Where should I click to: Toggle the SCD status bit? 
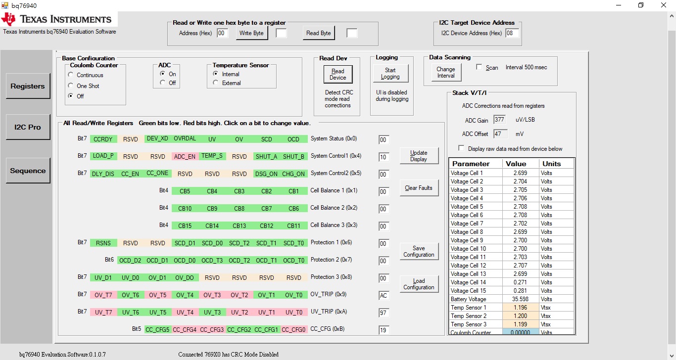pos(266,139)
